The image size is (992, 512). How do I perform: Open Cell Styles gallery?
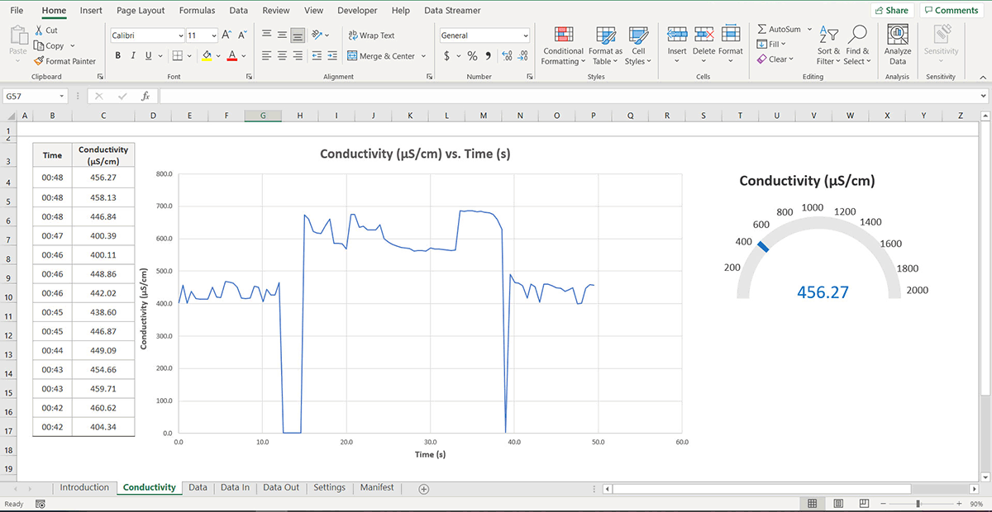638,46
